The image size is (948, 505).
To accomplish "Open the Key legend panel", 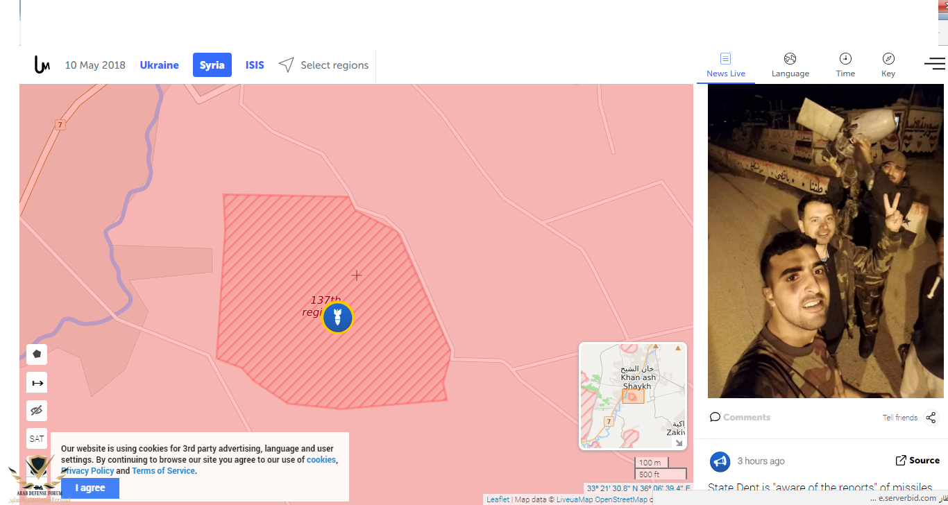I will (x=888, y=65).
